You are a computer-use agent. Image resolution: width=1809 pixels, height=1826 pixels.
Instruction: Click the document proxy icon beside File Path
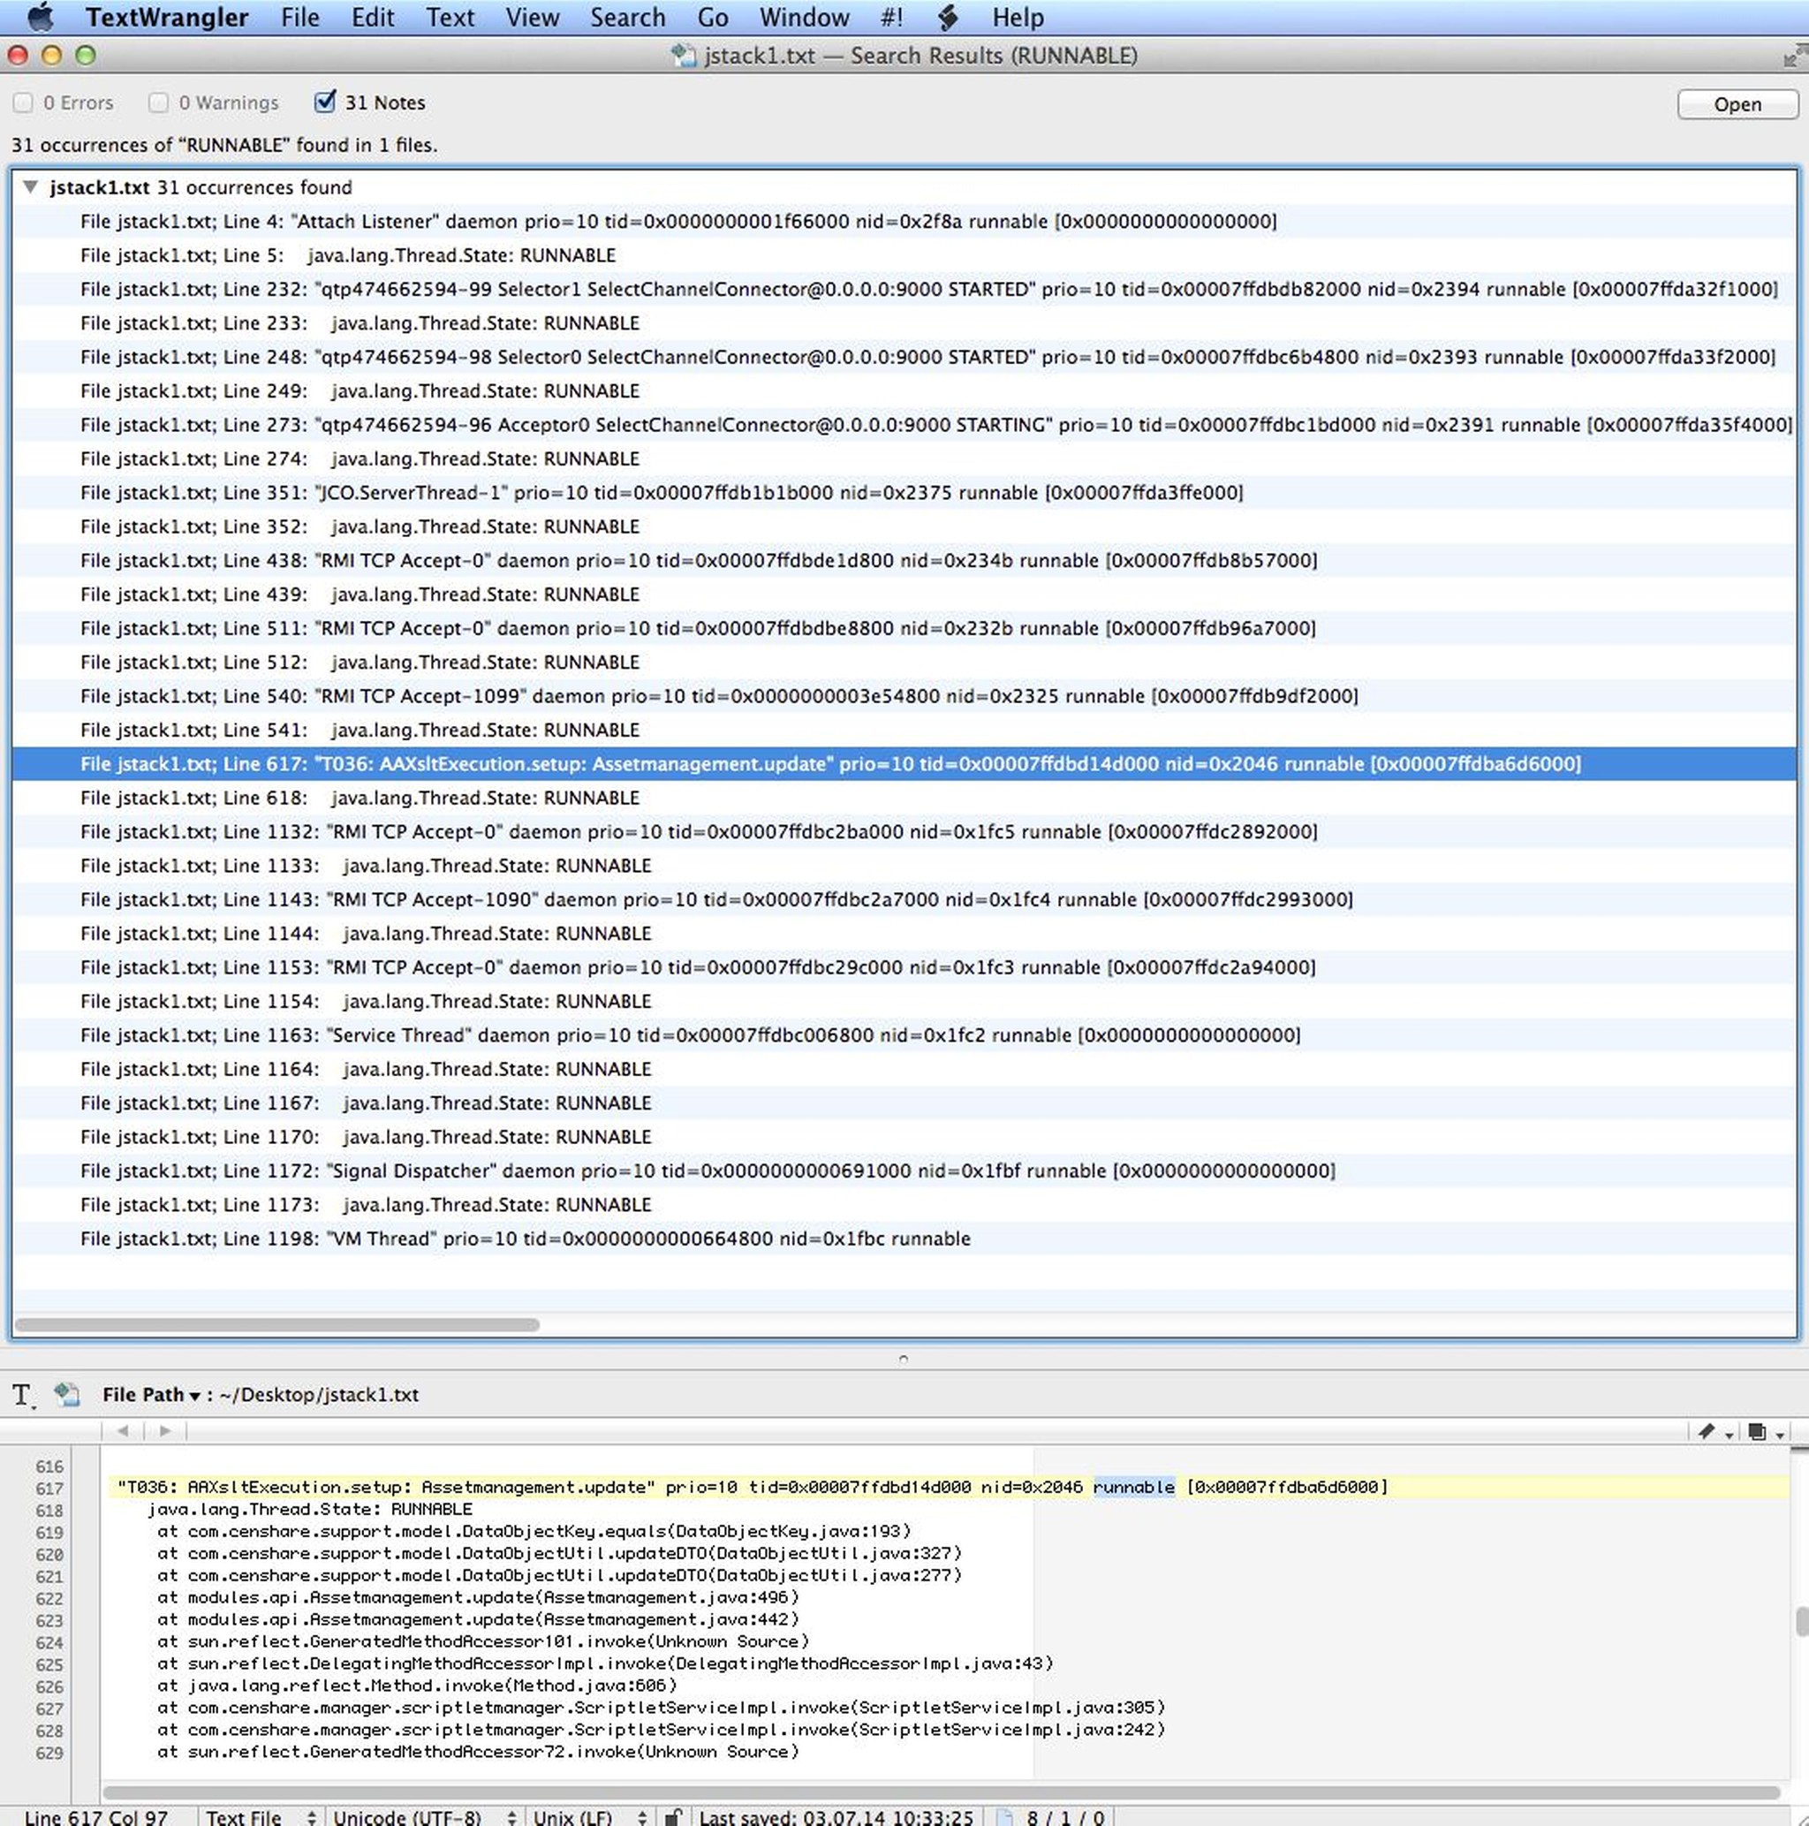pyautogui.click(x=66, y=1395)
